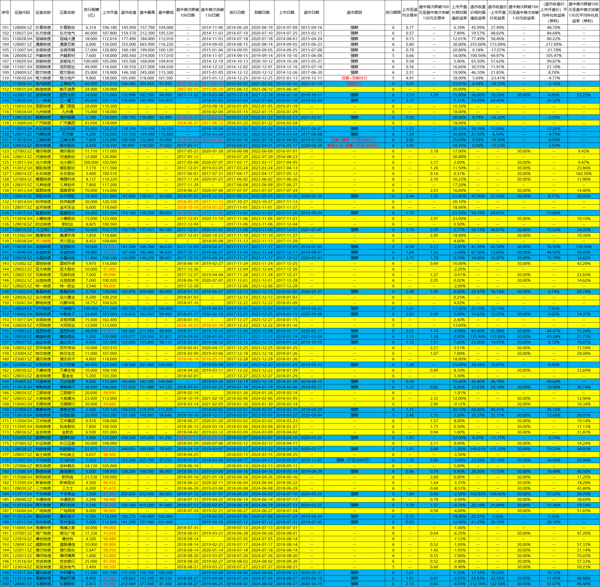Click the 665.990 intraday high value

click(x=147, y=44)
